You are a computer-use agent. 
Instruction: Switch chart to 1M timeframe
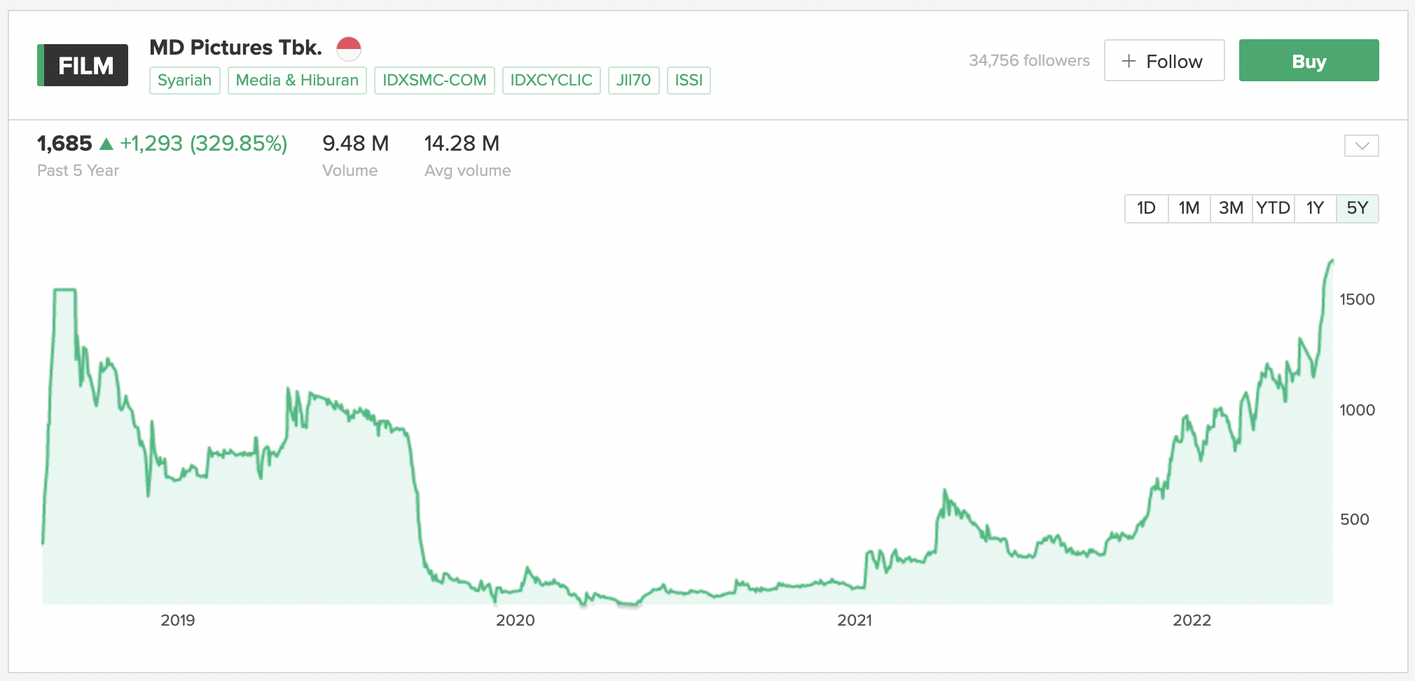[1189, 208]
